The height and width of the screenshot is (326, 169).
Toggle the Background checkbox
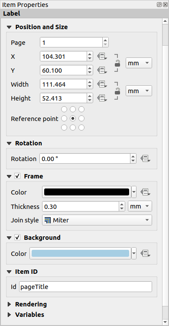pyautogui.click(x=17, y=238)
